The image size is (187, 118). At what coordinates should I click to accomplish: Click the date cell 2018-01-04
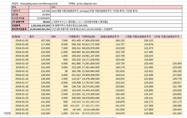20,48
